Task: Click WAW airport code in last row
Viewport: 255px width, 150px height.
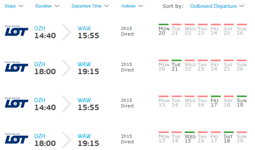Action: (x=84, y=136)
